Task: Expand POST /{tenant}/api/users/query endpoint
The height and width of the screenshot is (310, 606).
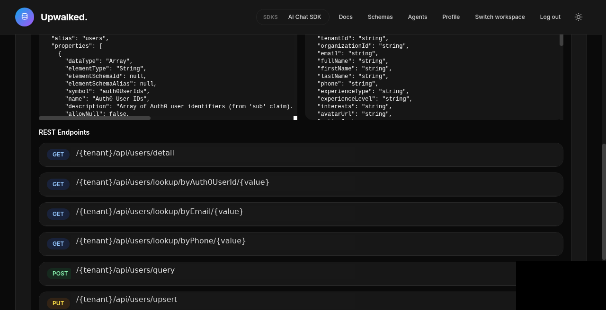Action: click(x=277, y=274)
